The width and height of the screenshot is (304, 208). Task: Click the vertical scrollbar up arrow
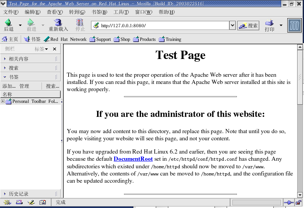pyautogui.click(x=300, y=47)
